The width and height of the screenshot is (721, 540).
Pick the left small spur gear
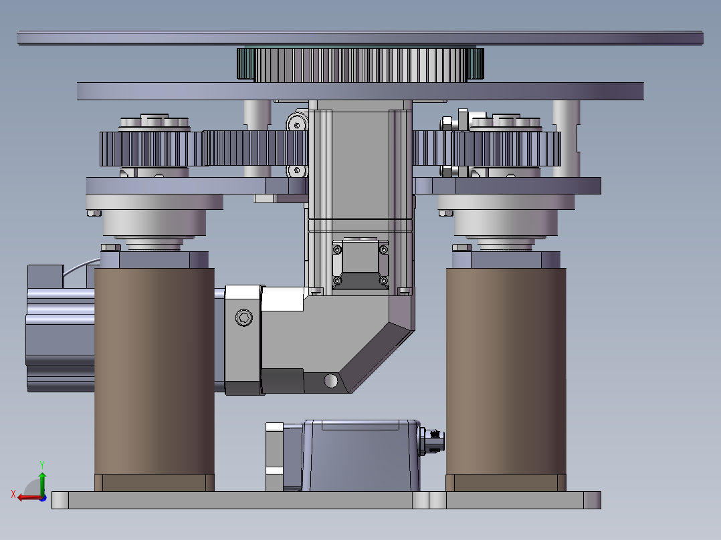[151, 149]
